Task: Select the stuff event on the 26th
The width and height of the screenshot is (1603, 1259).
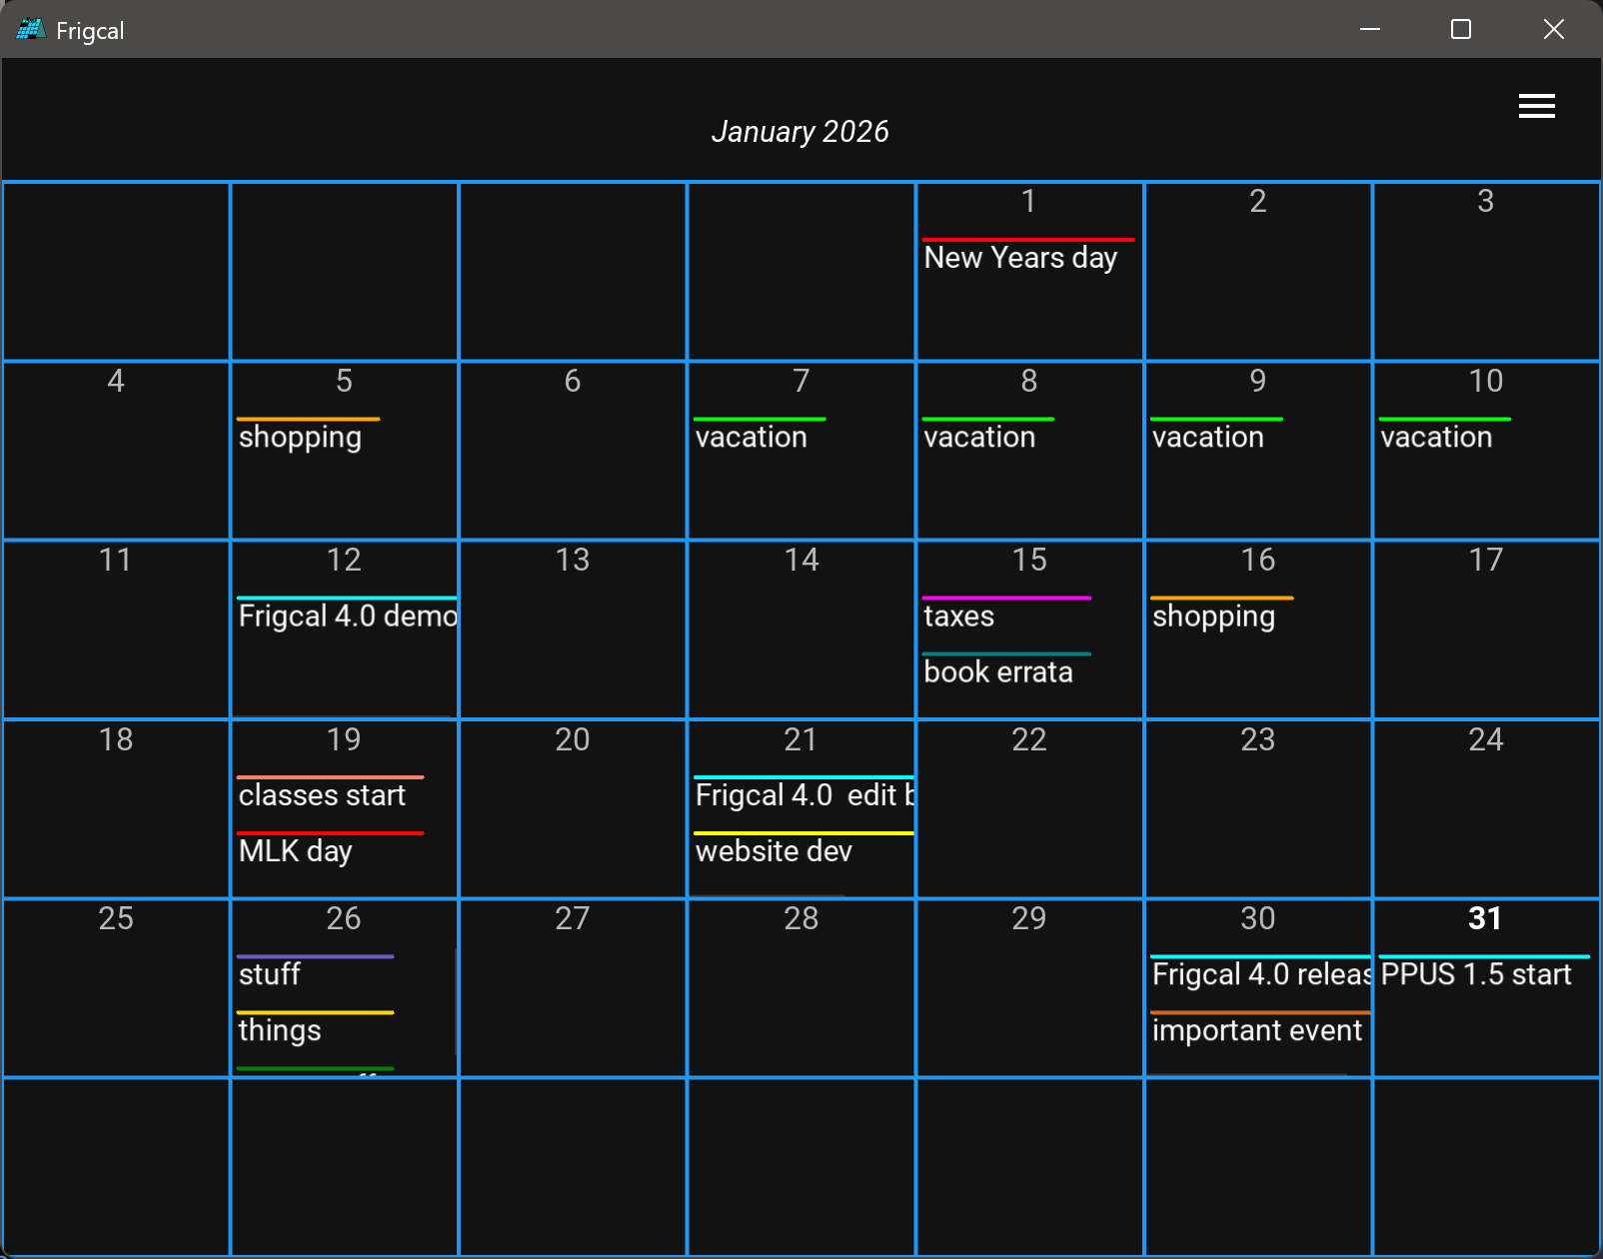Action: [x=270, y=974]
